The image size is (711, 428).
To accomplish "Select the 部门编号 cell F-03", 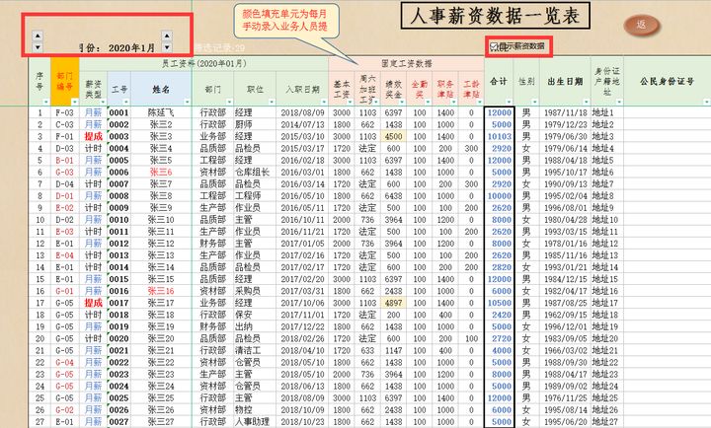I will 65,112.
